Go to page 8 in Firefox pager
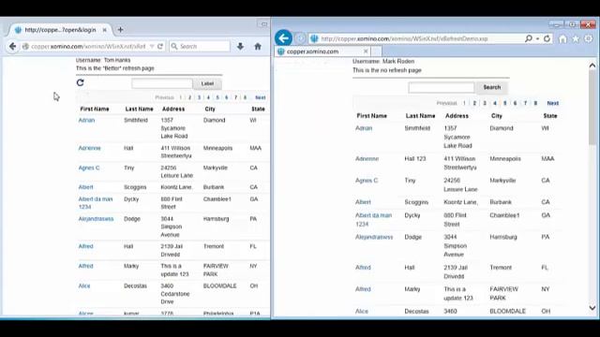 click(245, 97)
